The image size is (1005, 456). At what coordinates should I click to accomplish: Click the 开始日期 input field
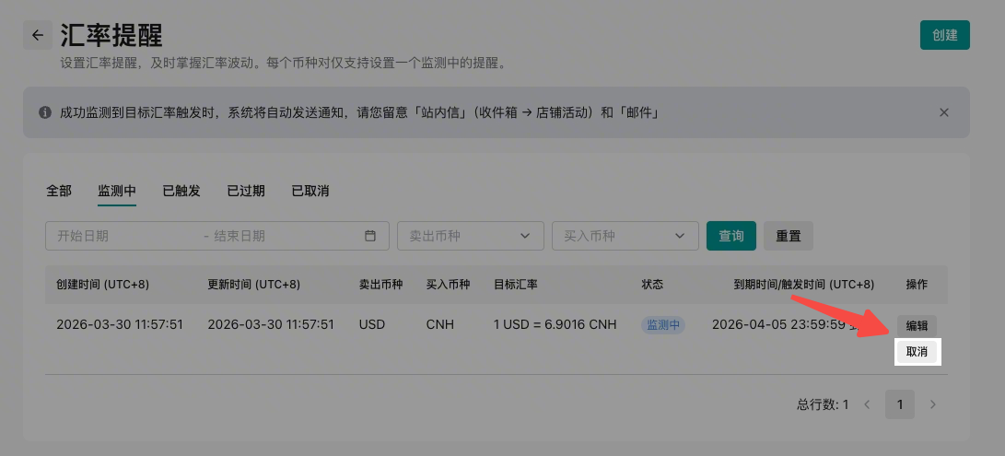tap(124, 236)
